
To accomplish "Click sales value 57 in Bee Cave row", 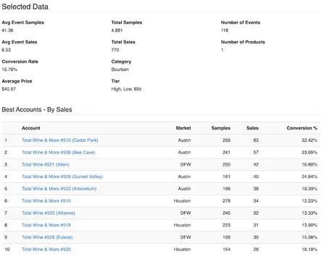I will [x=256, y=153].
